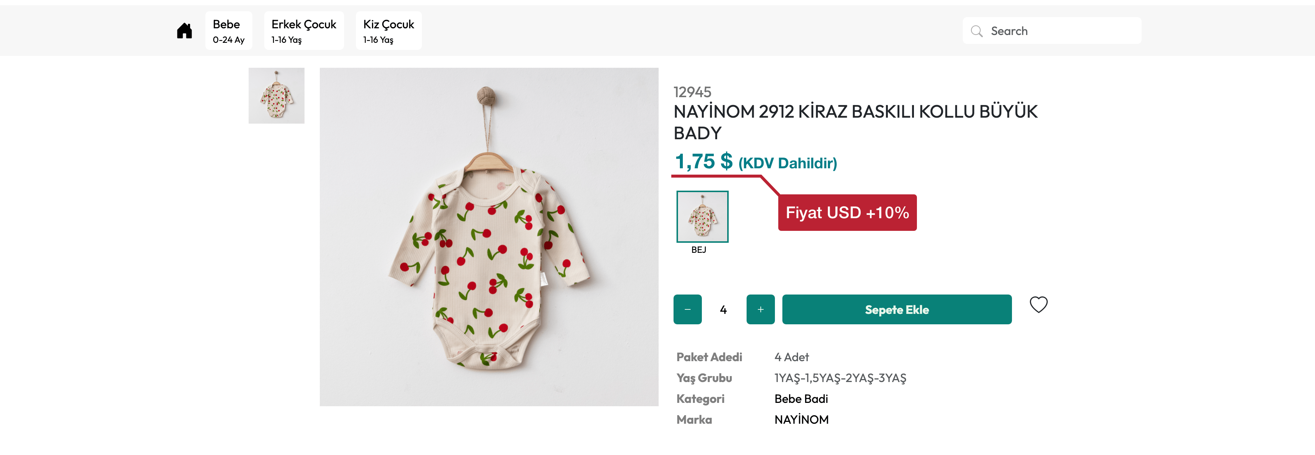1315x455 pixels.
Task: Select the BEJ color variant swatch
Action: click(702, 216)
